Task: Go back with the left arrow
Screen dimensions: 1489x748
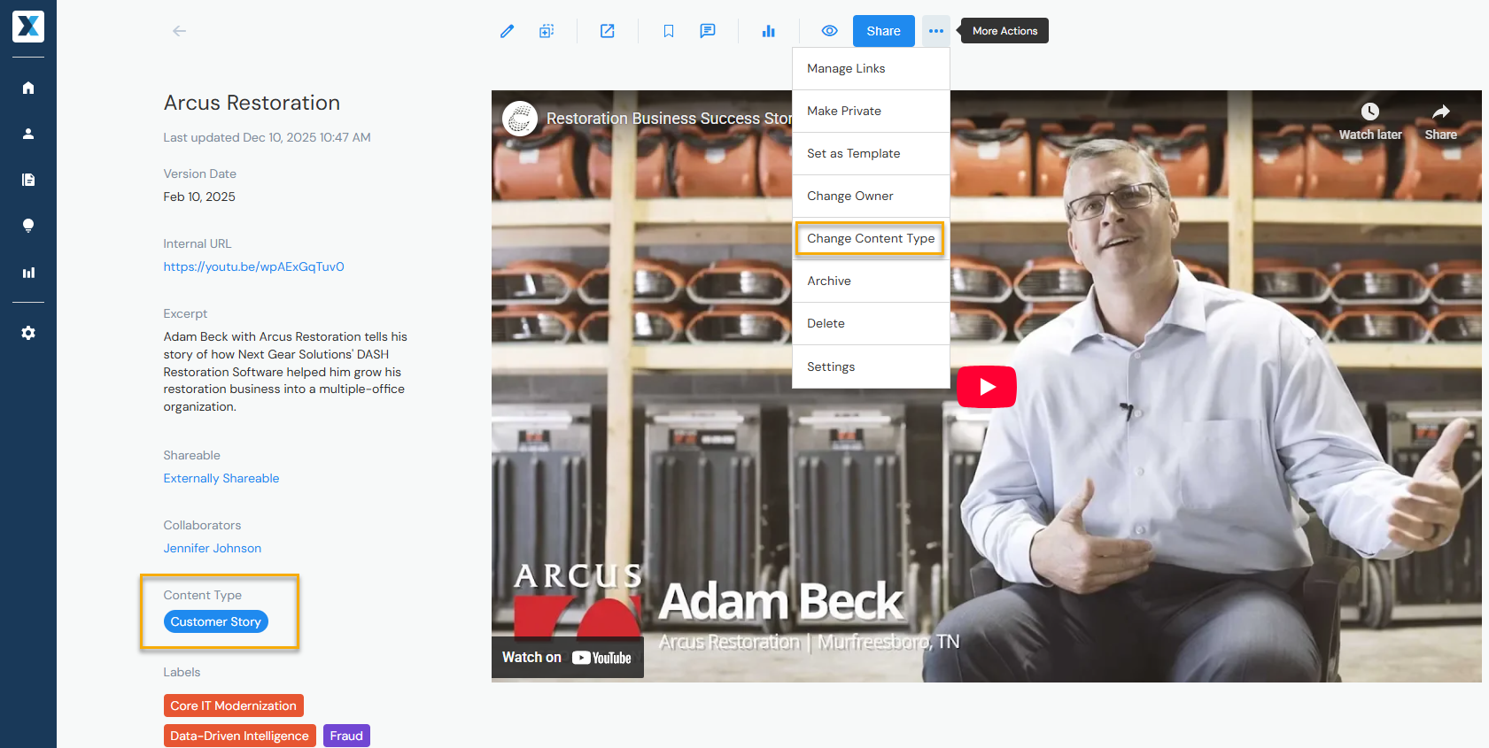Action: pyautogui.click(x=179, y=31)
